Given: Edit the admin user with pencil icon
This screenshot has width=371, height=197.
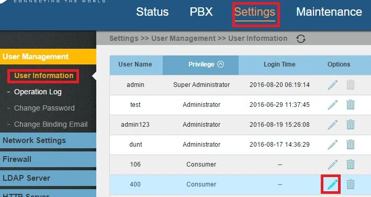Looking at the screenshot, I should tap(333, 85).
